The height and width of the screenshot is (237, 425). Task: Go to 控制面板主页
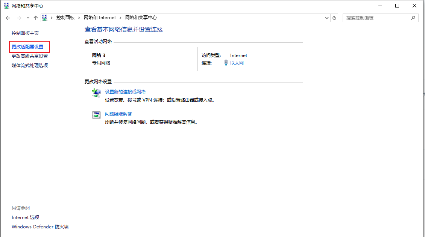click(25, 33)
